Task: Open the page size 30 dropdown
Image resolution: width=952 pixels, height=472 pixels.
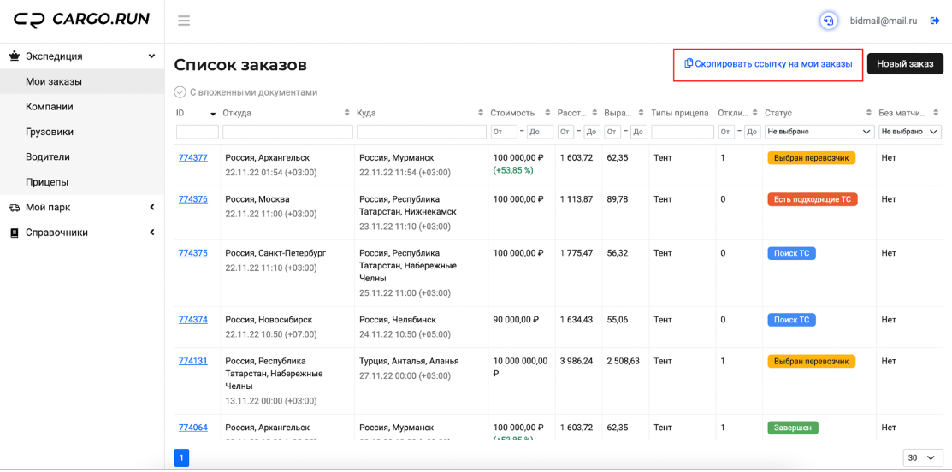Action: [x=923, y=458]
